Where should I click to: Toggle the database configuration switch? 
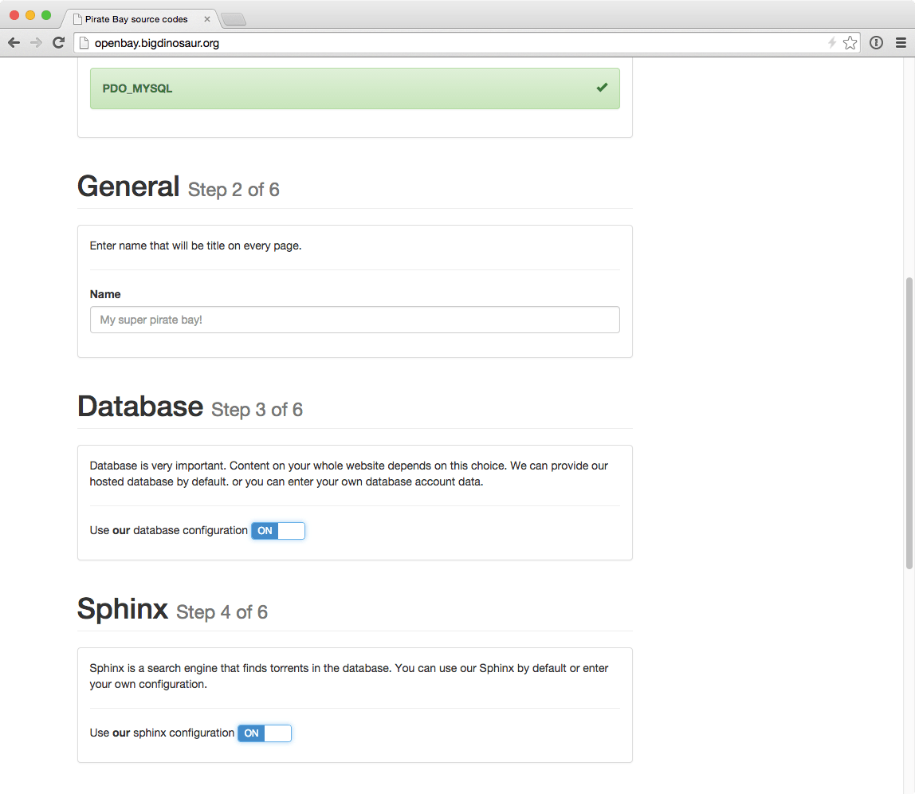click(x=278, y=531)
